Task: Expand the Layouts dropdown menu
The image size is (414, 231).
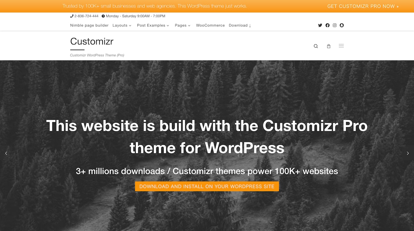Action: (x=122, y=25)
